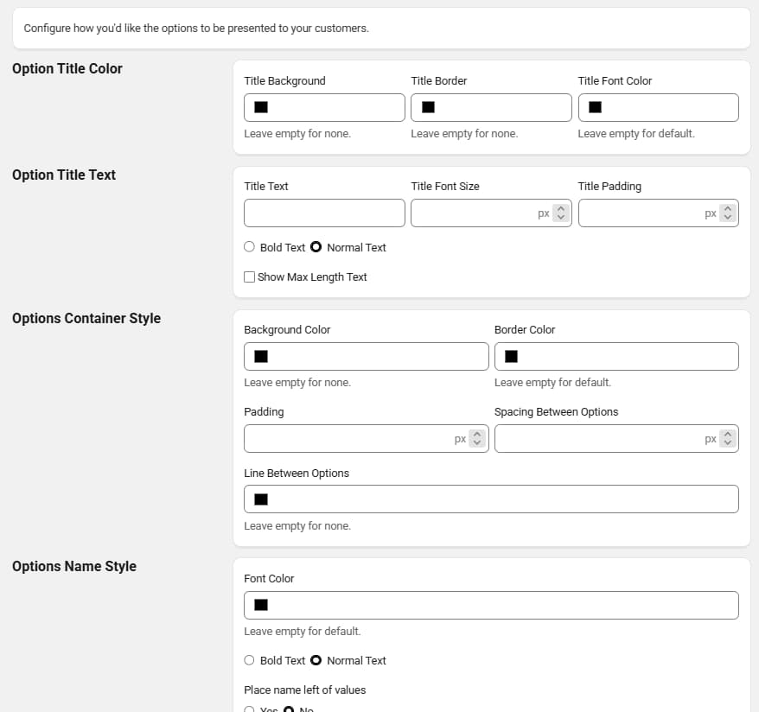This screenshot has width=759, height=712.
Task: Increase Spacing Between Options with up arrow
Action: [x=728, y=435]
